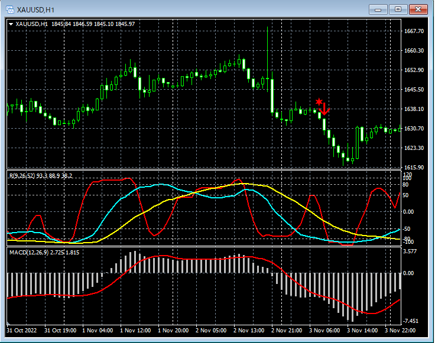Click the 1645.50 price level
This screenshot has width=435, height=343.
click(x=414, y=90)
